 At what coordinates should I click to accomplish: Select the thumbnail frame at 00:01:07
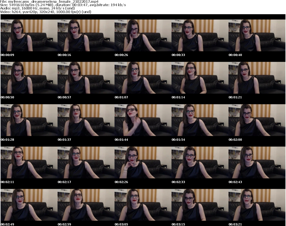[143, 78]
